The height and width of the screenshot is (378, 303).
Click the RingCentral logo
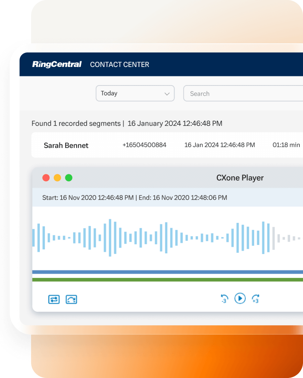[x=56, y=64]
